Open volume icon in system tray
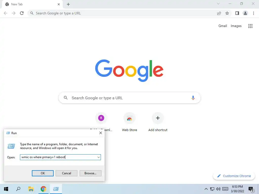 click(x=218, y=189)
